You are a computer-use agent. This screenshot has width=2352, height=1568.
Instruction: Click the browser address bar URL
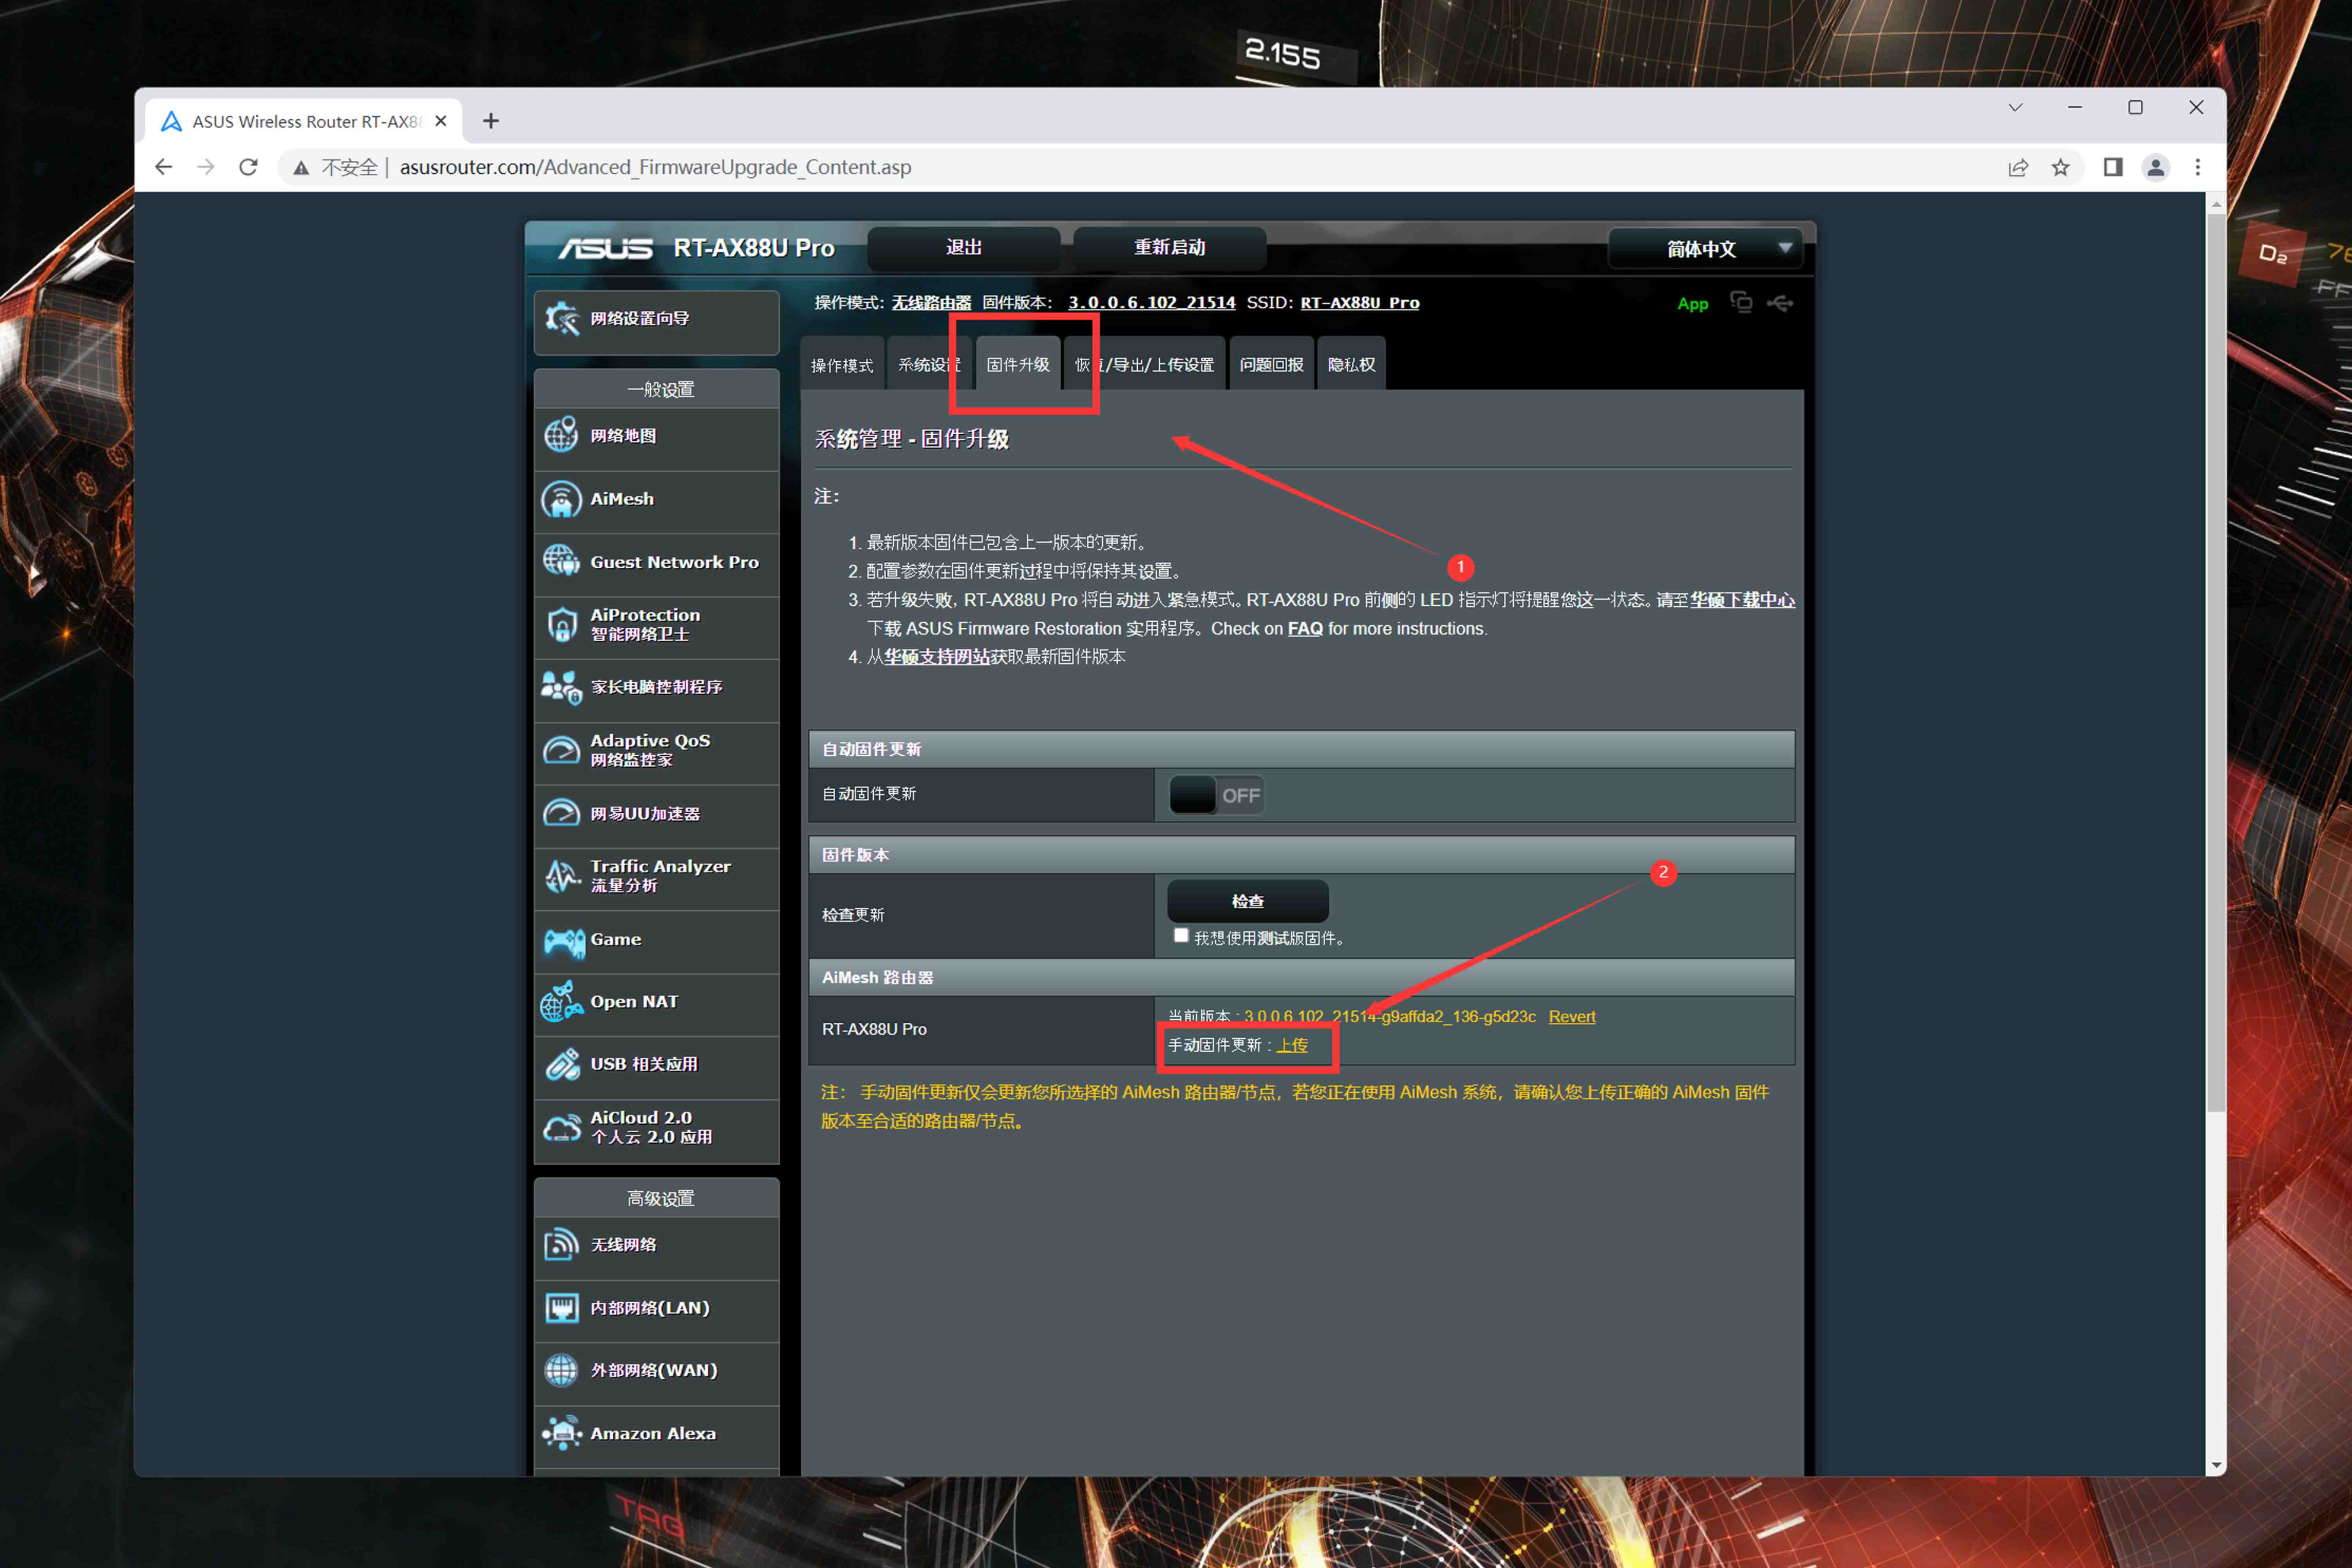point(655,168)
